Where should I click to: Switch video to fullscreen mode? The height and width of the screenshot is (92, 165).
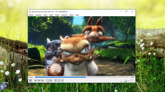tap(47, 81)
